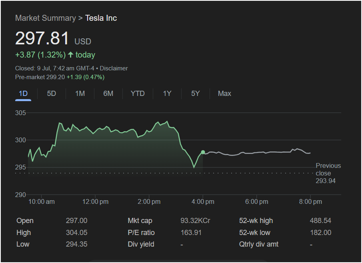Viewport: 362px width, 263px height.
Task: Click the High value 304.05
Action: (77, 233)
